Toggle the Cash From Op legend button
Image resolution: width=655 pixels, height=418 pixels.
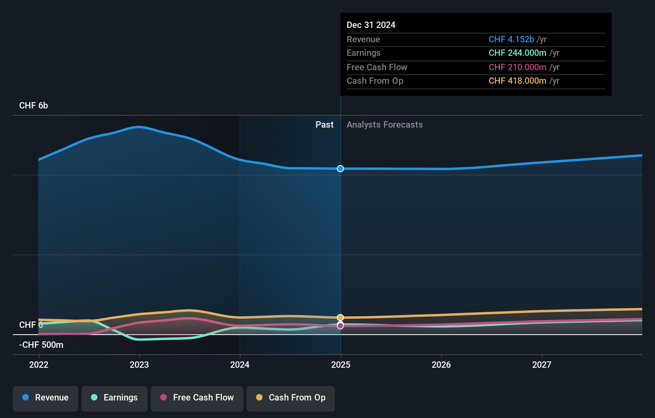pyautogui.click(x=291, y=398)
